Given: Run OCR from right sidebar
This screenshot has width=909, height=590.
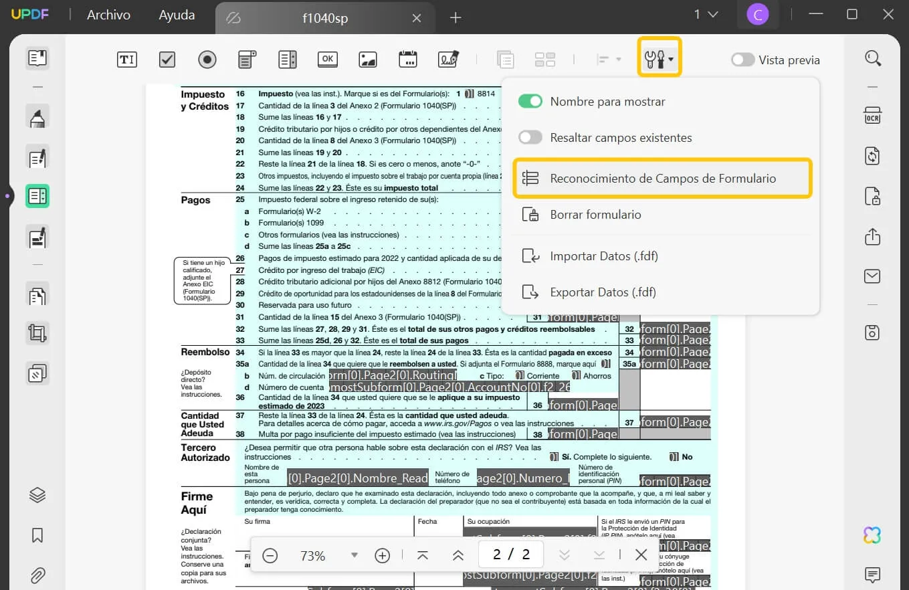Looking at the screenshot, I should pyautogui.click(x=872, y=116).
